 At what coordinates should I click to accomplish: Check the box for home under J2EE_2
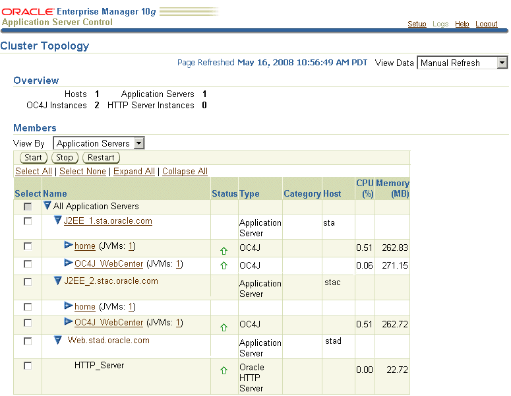pos(28,307)
